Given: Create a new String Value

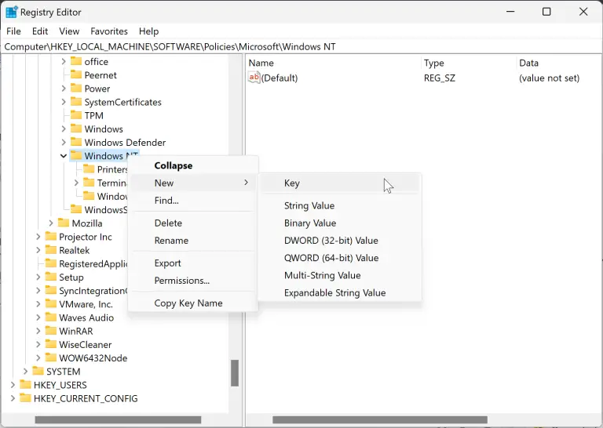Looking at the screenshot, I should coord(340,205).
